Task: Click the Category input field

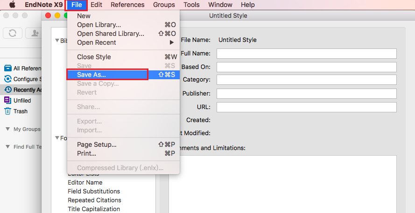Action: pyautogui.click(x=307, y=80)
